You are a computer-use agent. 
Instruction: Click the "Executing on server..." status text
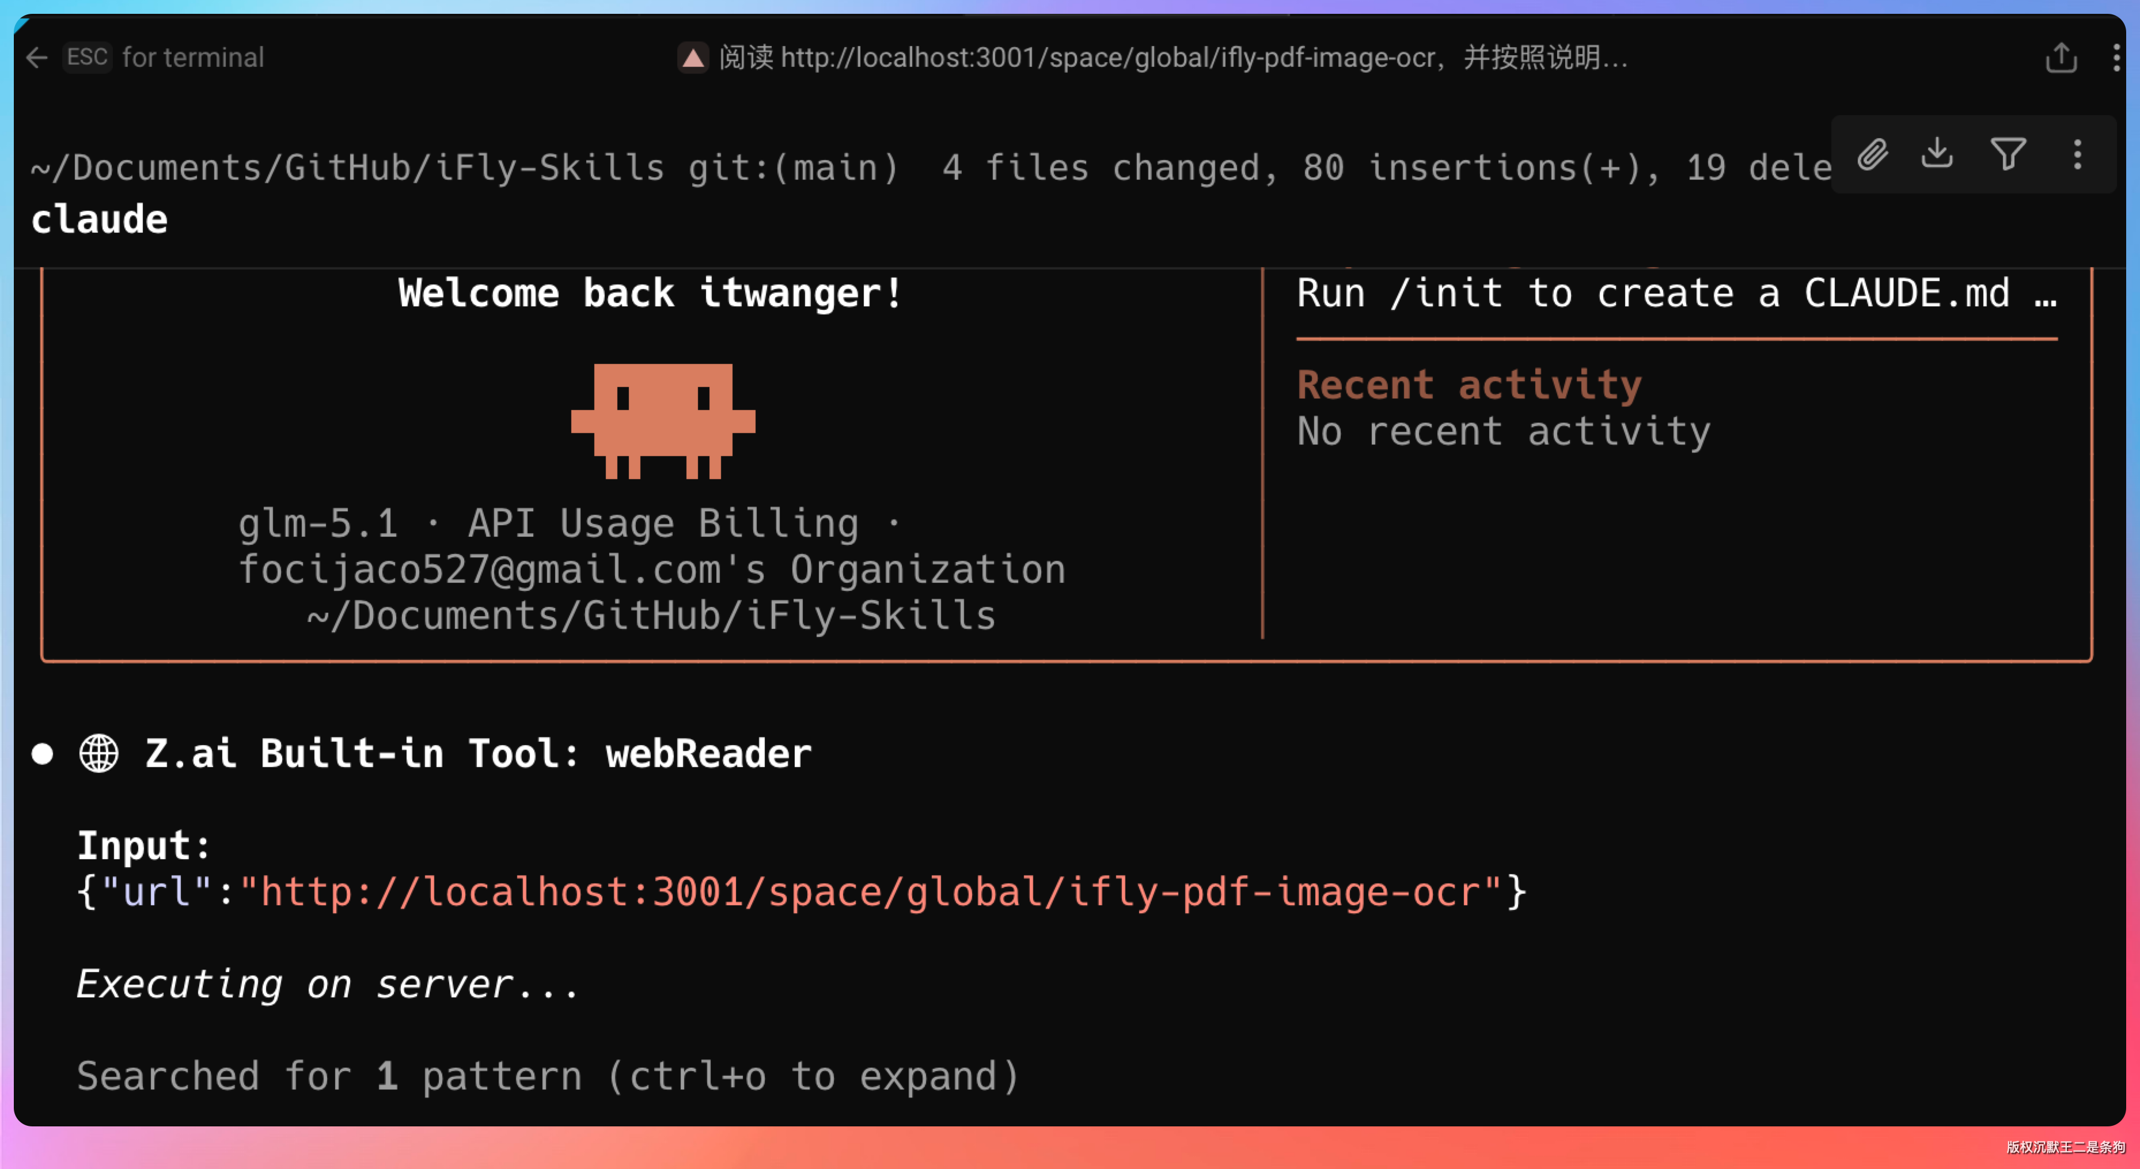tap(327, 984)
